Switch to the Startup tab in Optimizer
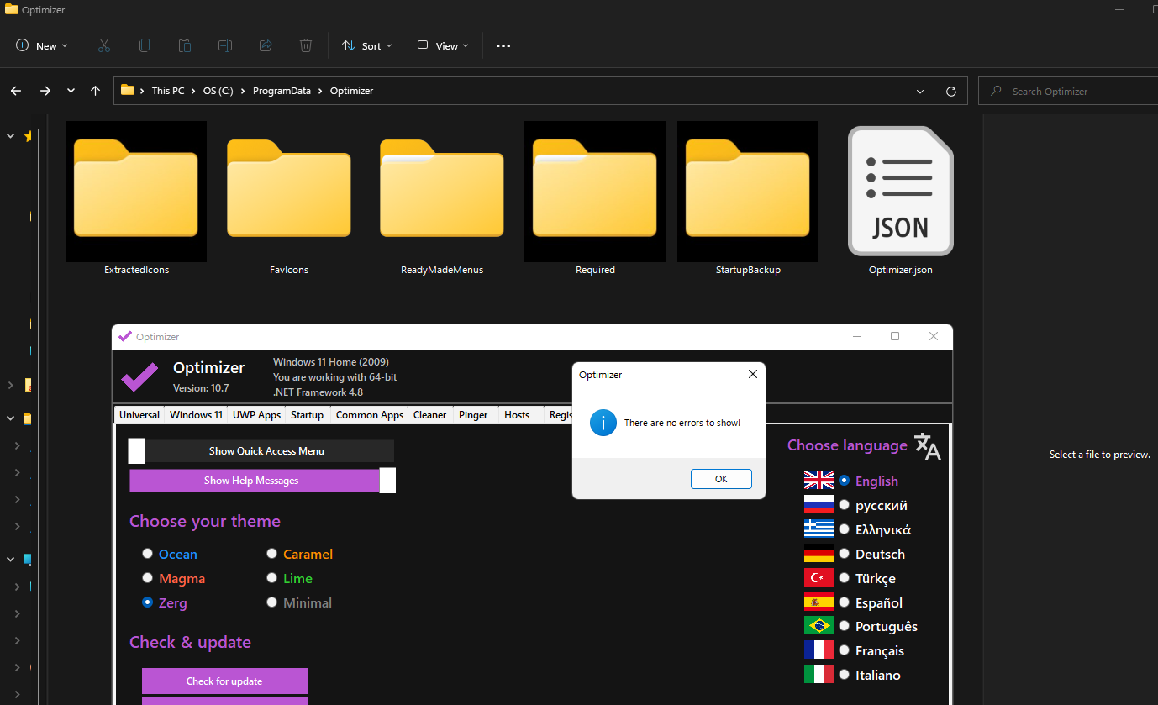This screenshot has width=1158, height=705. (x=307, y=414)
